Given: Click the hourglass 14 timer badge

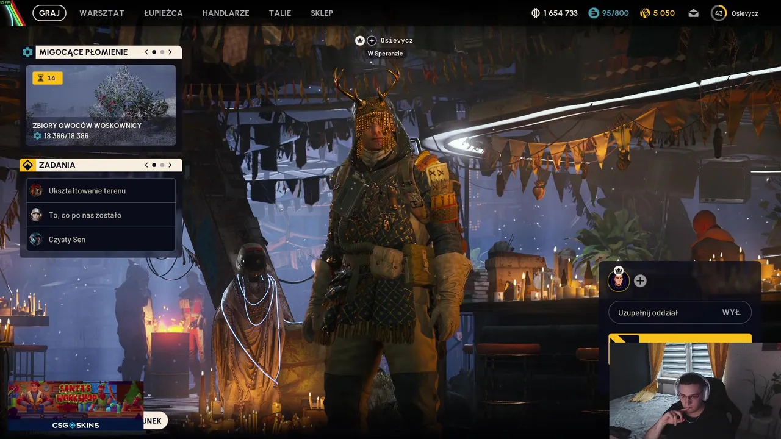Looking at the screenshot, I should click(x=48, y=78).
